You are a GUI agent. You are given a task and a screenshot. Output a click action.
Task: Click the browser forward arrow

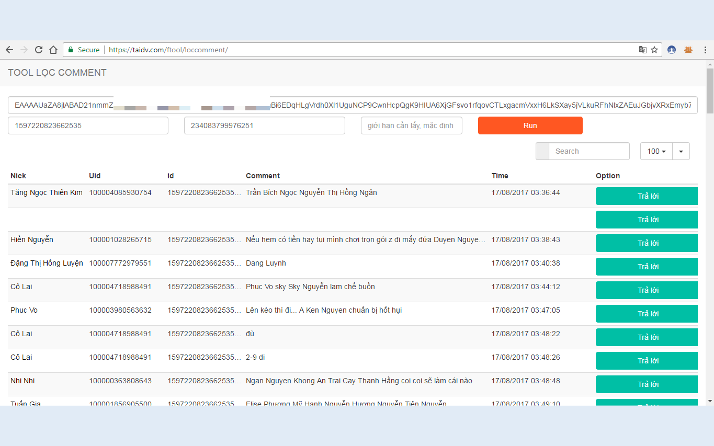click(x=24, y=50)
